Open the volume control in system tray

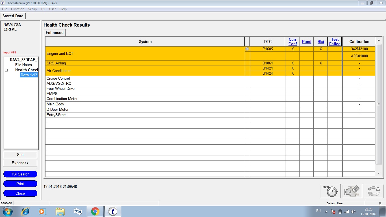tap(353, 211)
